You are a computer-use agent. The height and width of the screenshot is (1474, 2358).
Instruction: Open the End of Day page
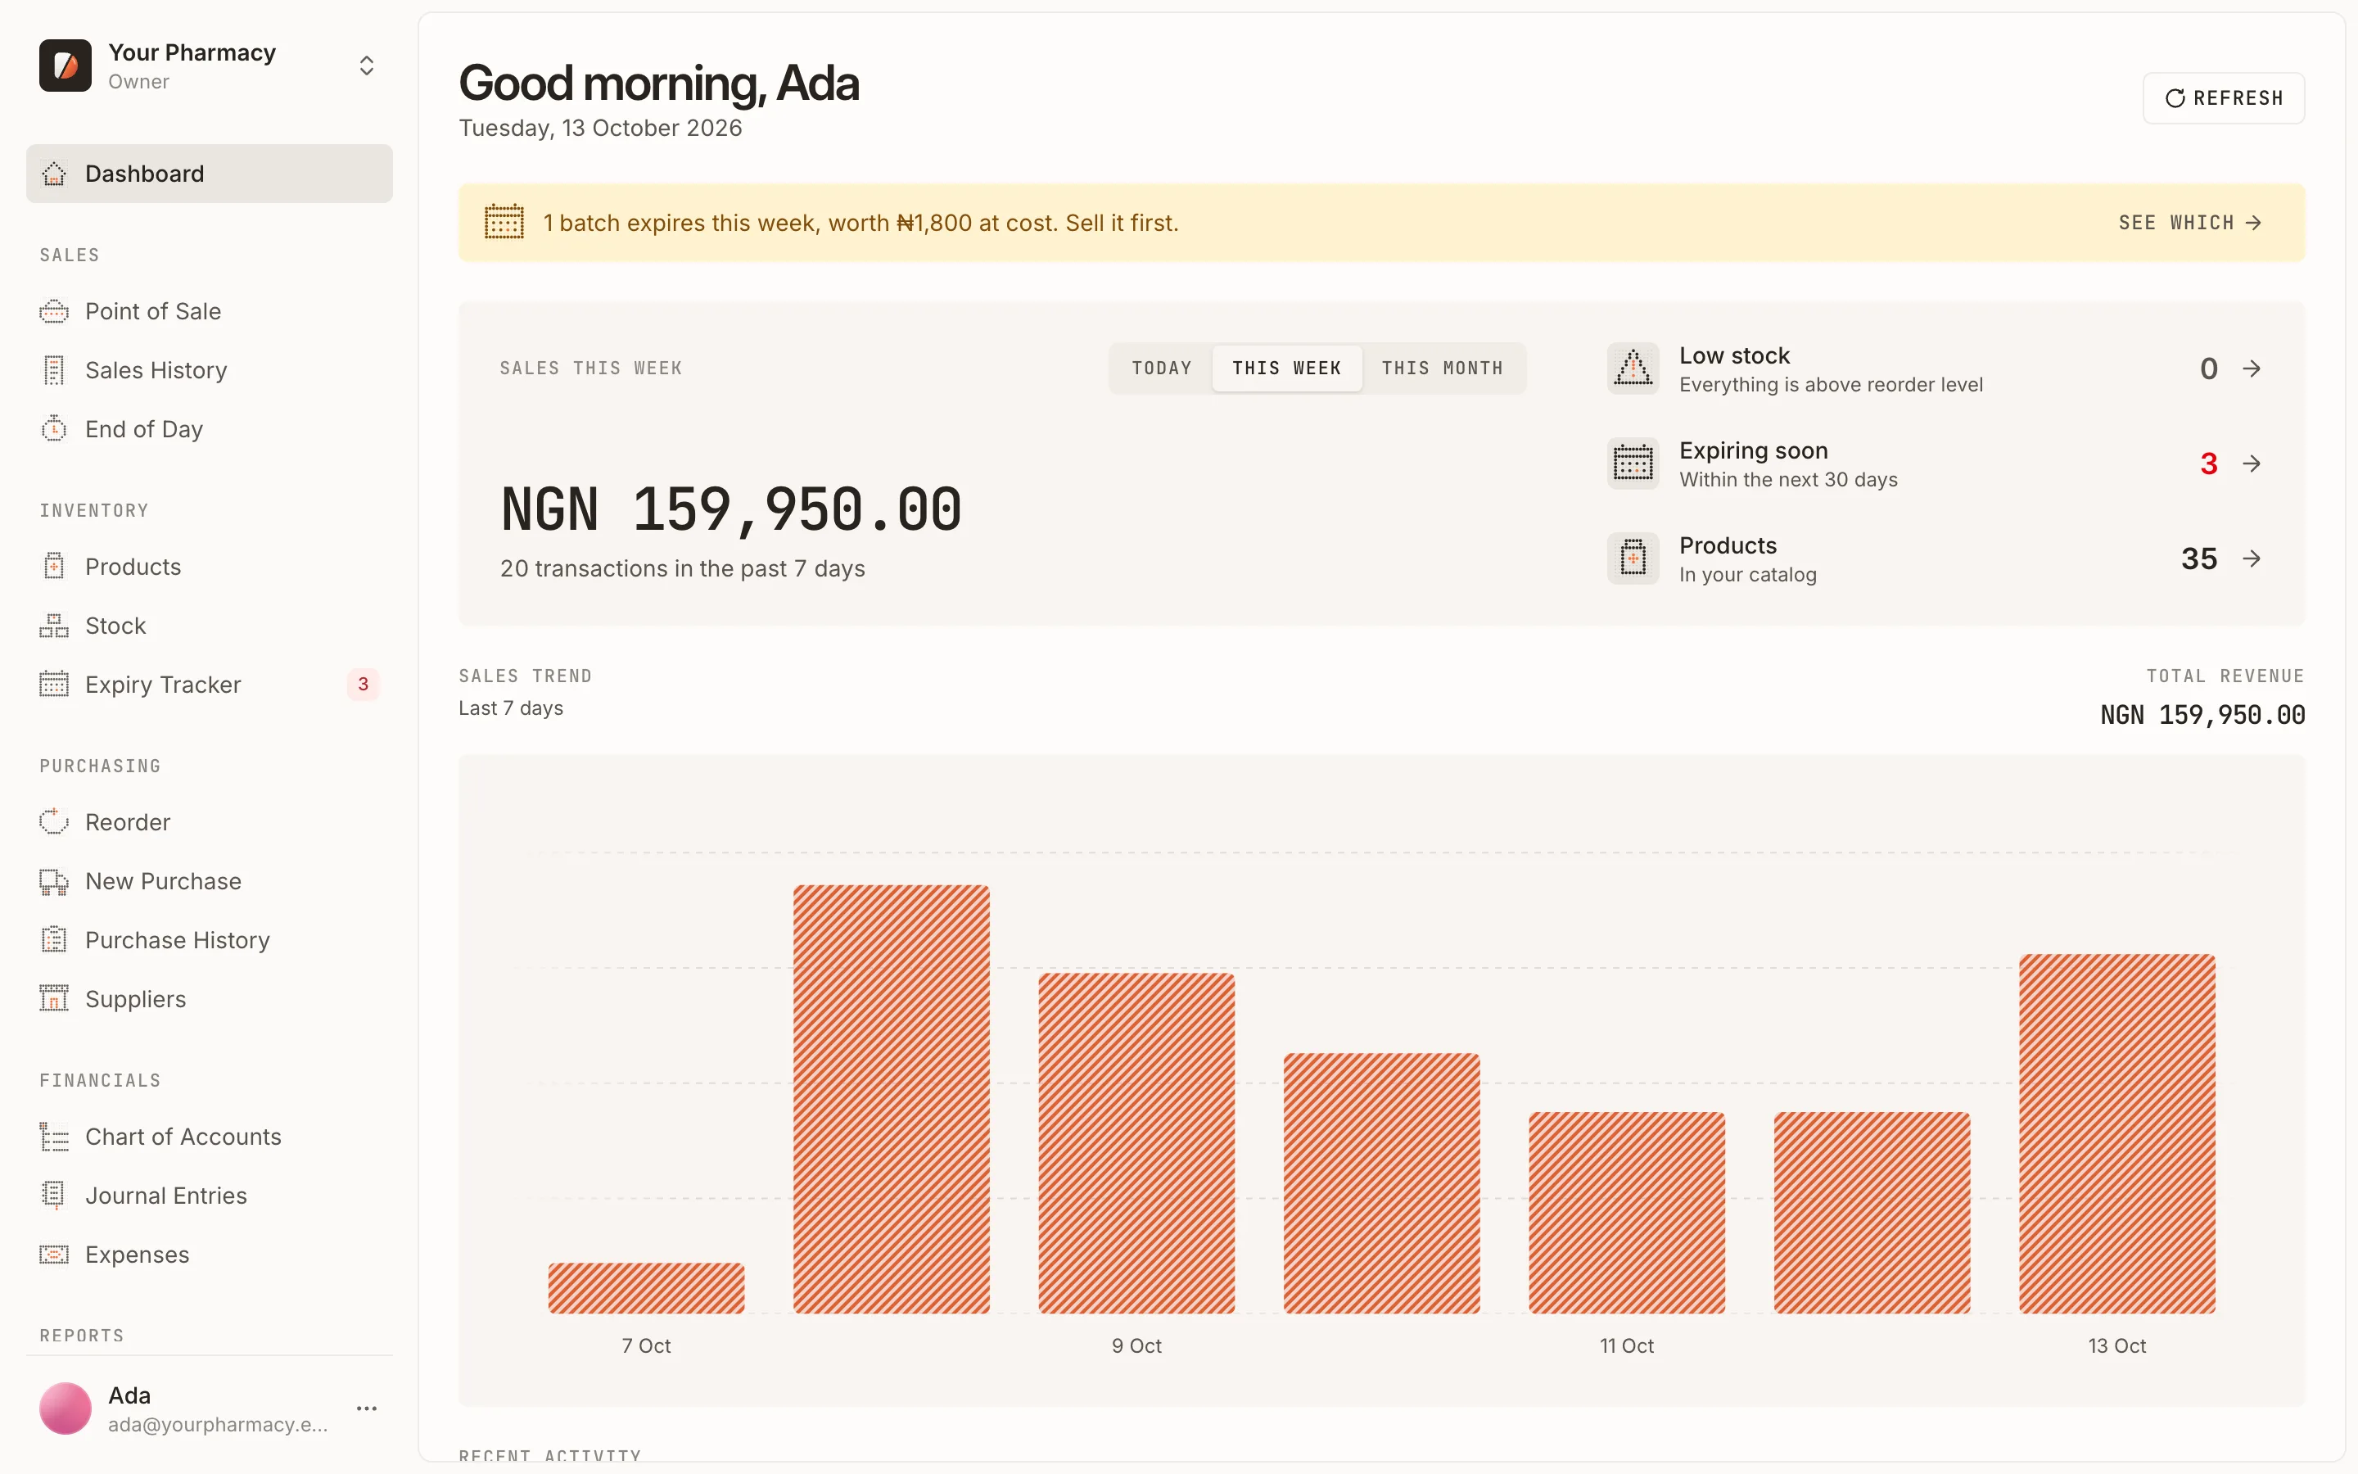(x=210, y=429)
